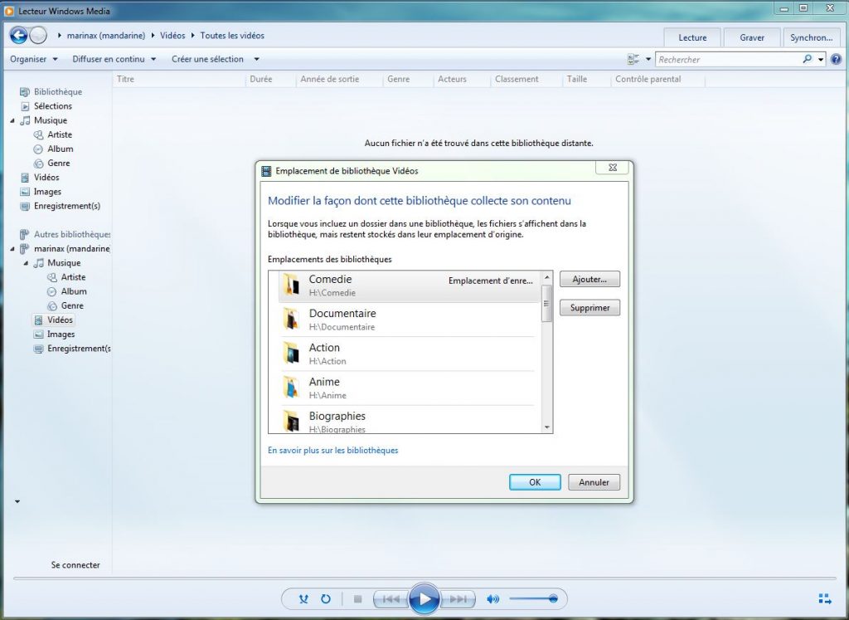Confirm the dialog with OK

535,482
